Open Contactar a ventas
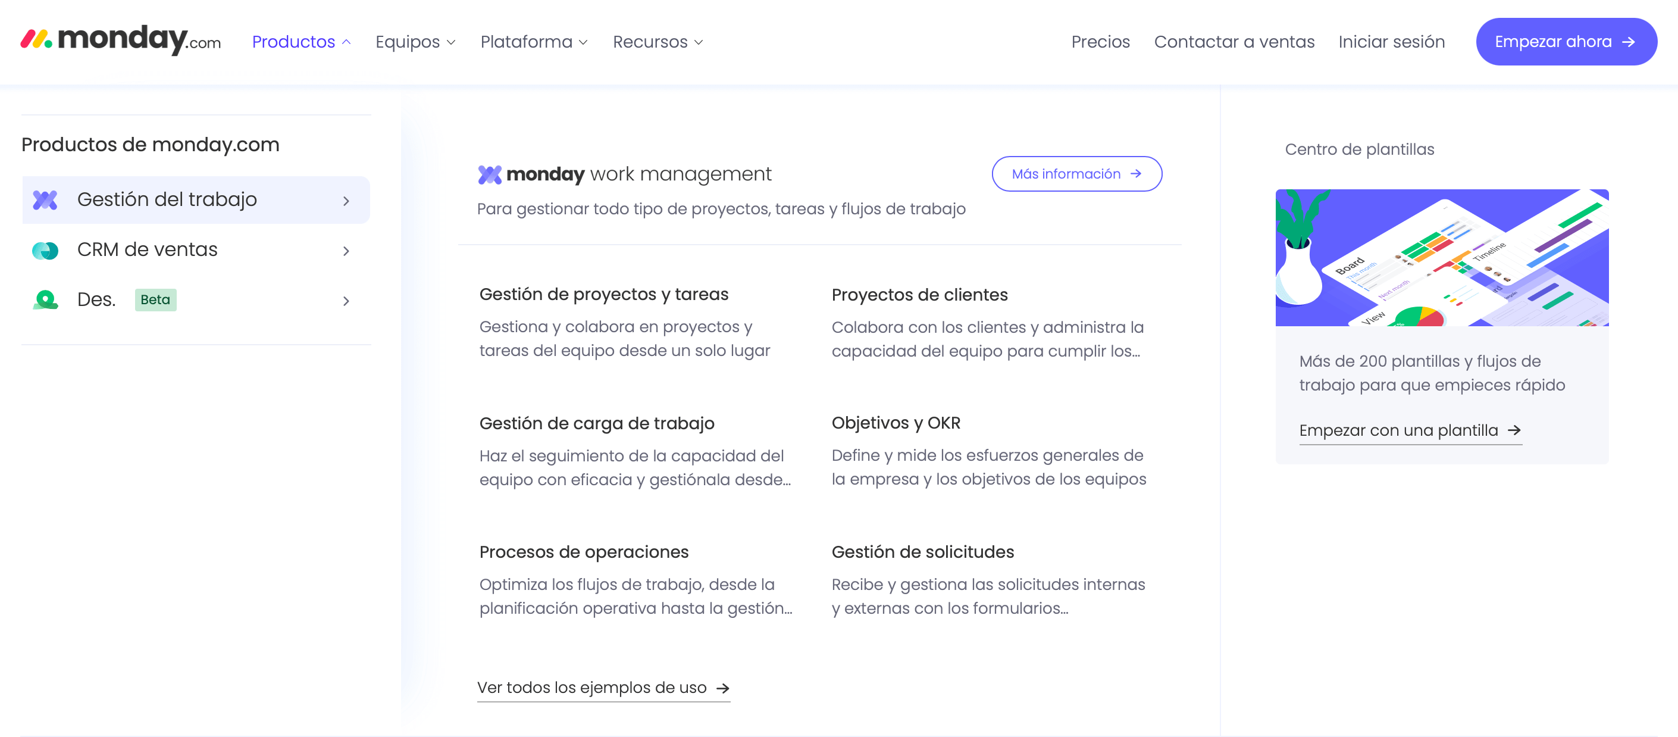 (x=1234, y=41)
